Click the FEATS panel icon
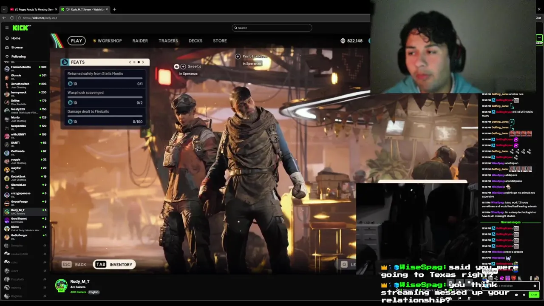Image resolution: width=544 pixels, height=306 pixels. (x=65, y=62)
